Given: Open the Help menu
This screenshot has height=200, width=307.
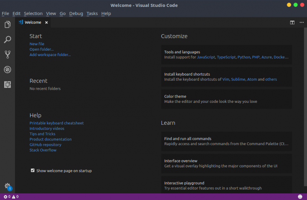Looking at the screenshot, I should tap(106, 13).
